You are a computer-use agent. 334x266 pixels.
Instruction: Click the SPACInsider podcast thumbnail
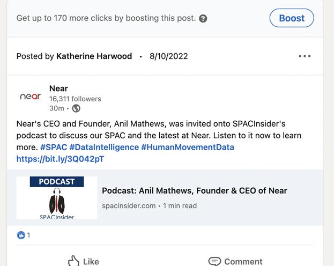[x=57, y=197]
